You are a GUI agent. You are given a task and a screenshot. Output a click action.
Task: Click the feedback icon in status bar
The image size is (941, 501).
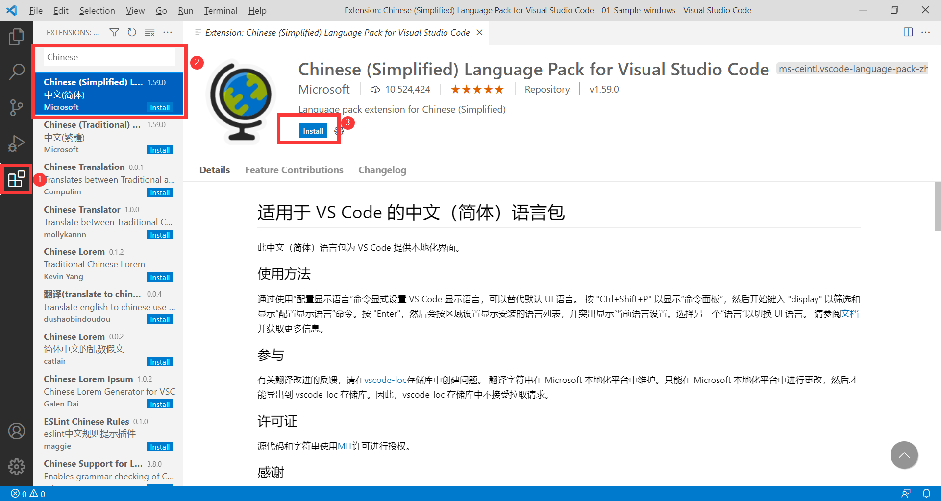coord(906,494)
